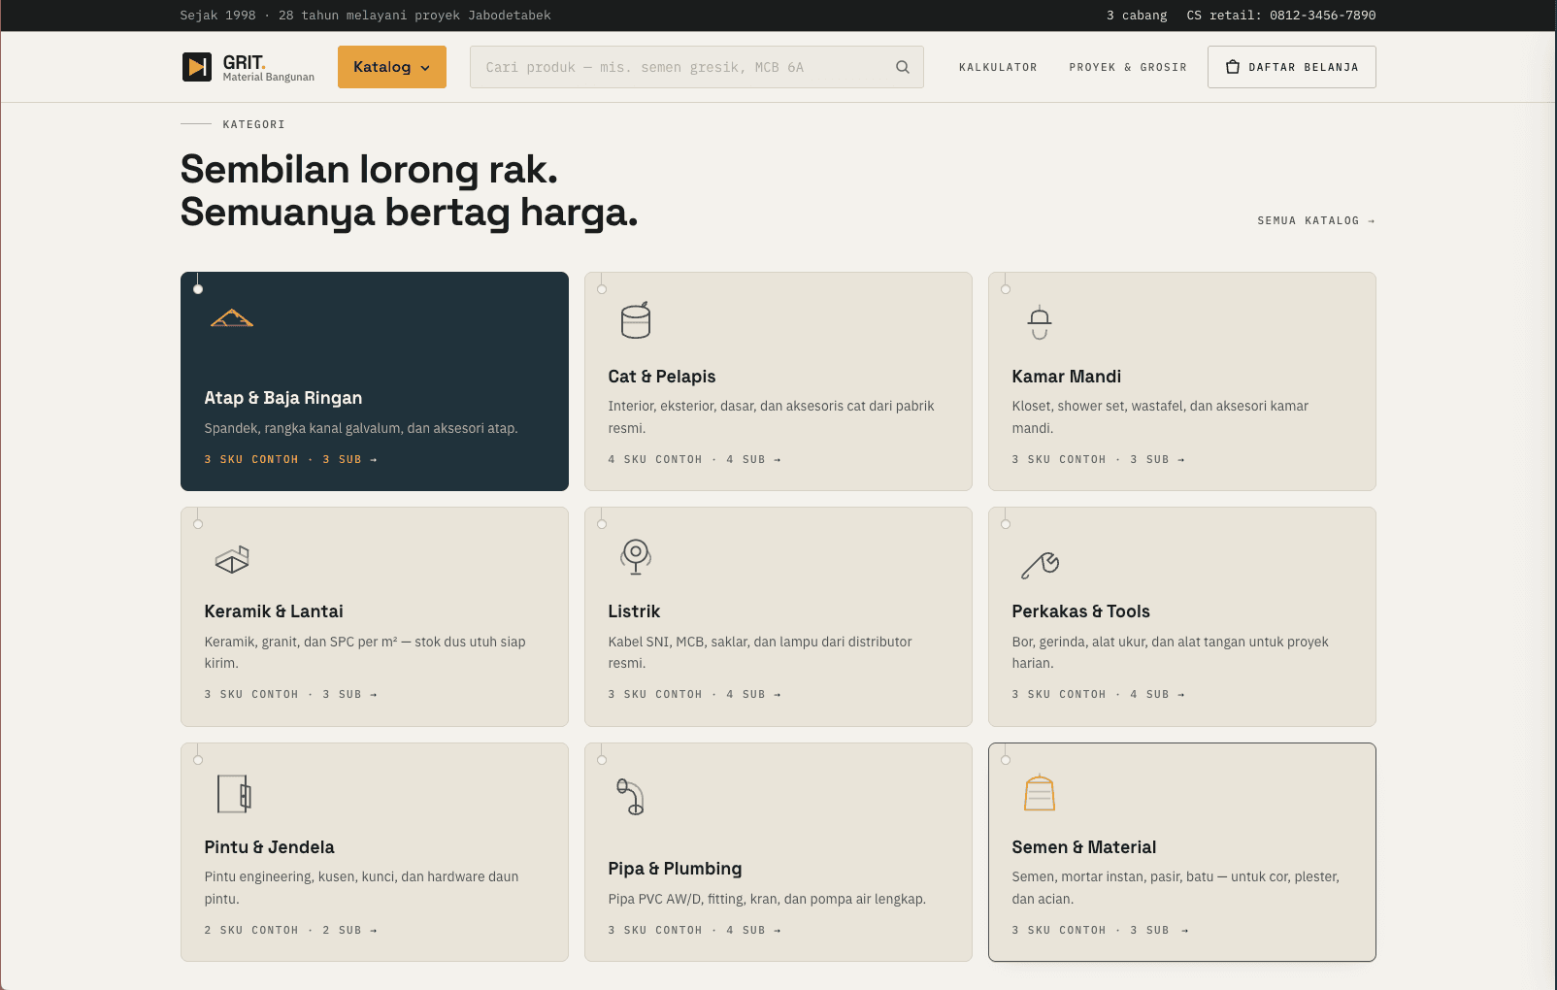
Task: Follow the Semua Katalog link
Action: tap(1316, 220)
